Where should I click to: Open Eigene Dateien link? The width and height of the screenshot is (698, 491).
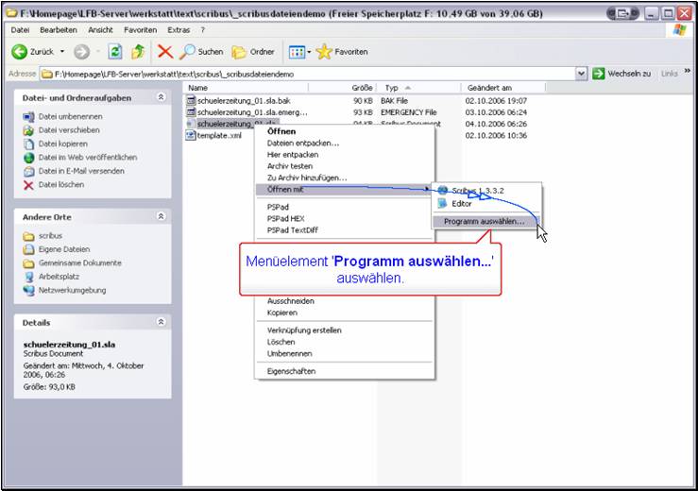pos(64,249)
